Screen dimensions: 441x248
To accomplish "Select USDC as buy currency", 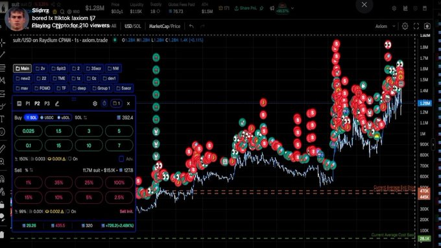I will point(47,118).
